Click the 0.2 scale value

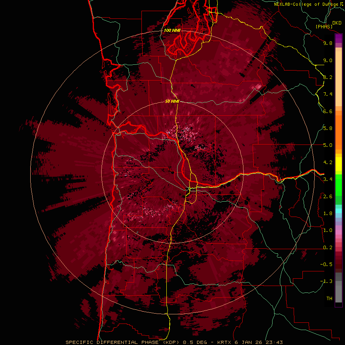[328, 248]
